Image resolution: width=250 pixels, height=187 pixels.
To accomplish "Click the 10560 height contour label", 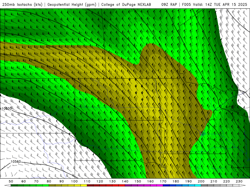I will tap(16, 162).
